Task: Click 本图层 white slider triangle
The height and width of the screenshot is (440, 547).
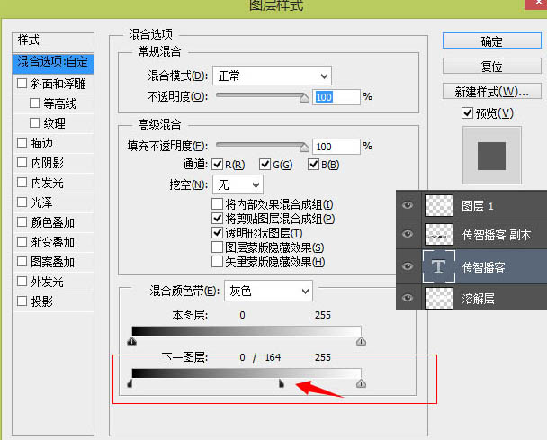Action: tap(361, 341)
